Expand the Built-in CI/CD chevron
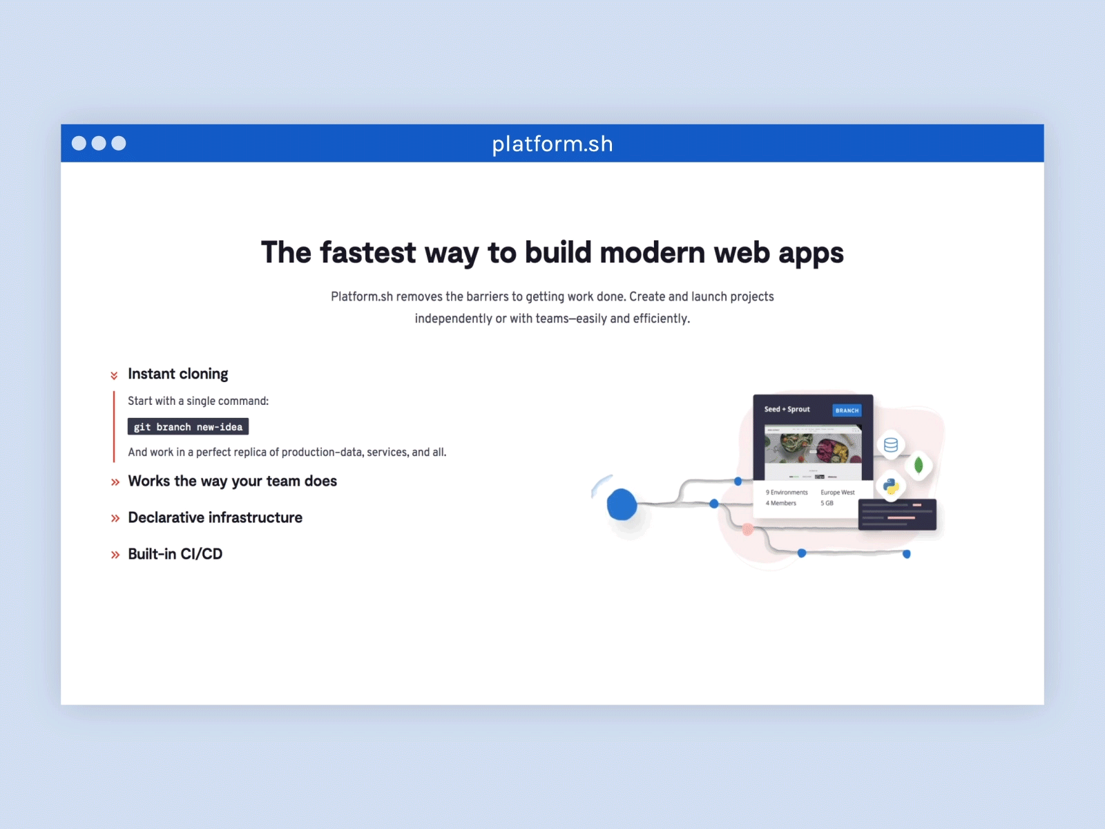The width and height of the screenshot is (1105, 829). point(115,554)
